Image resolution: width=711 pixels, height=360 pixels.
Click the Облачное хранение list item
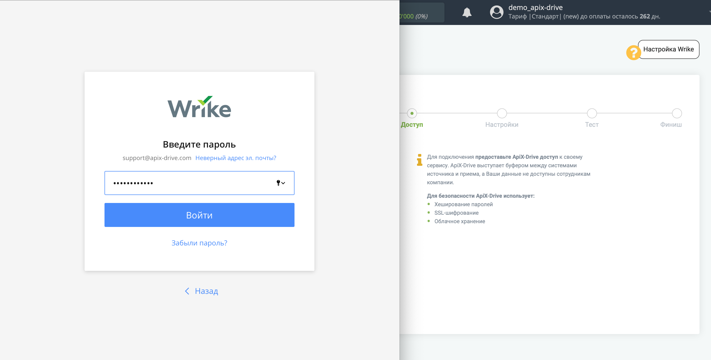459,221
